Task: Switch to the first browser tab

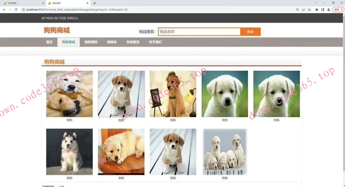Action: tap(22, 3)
